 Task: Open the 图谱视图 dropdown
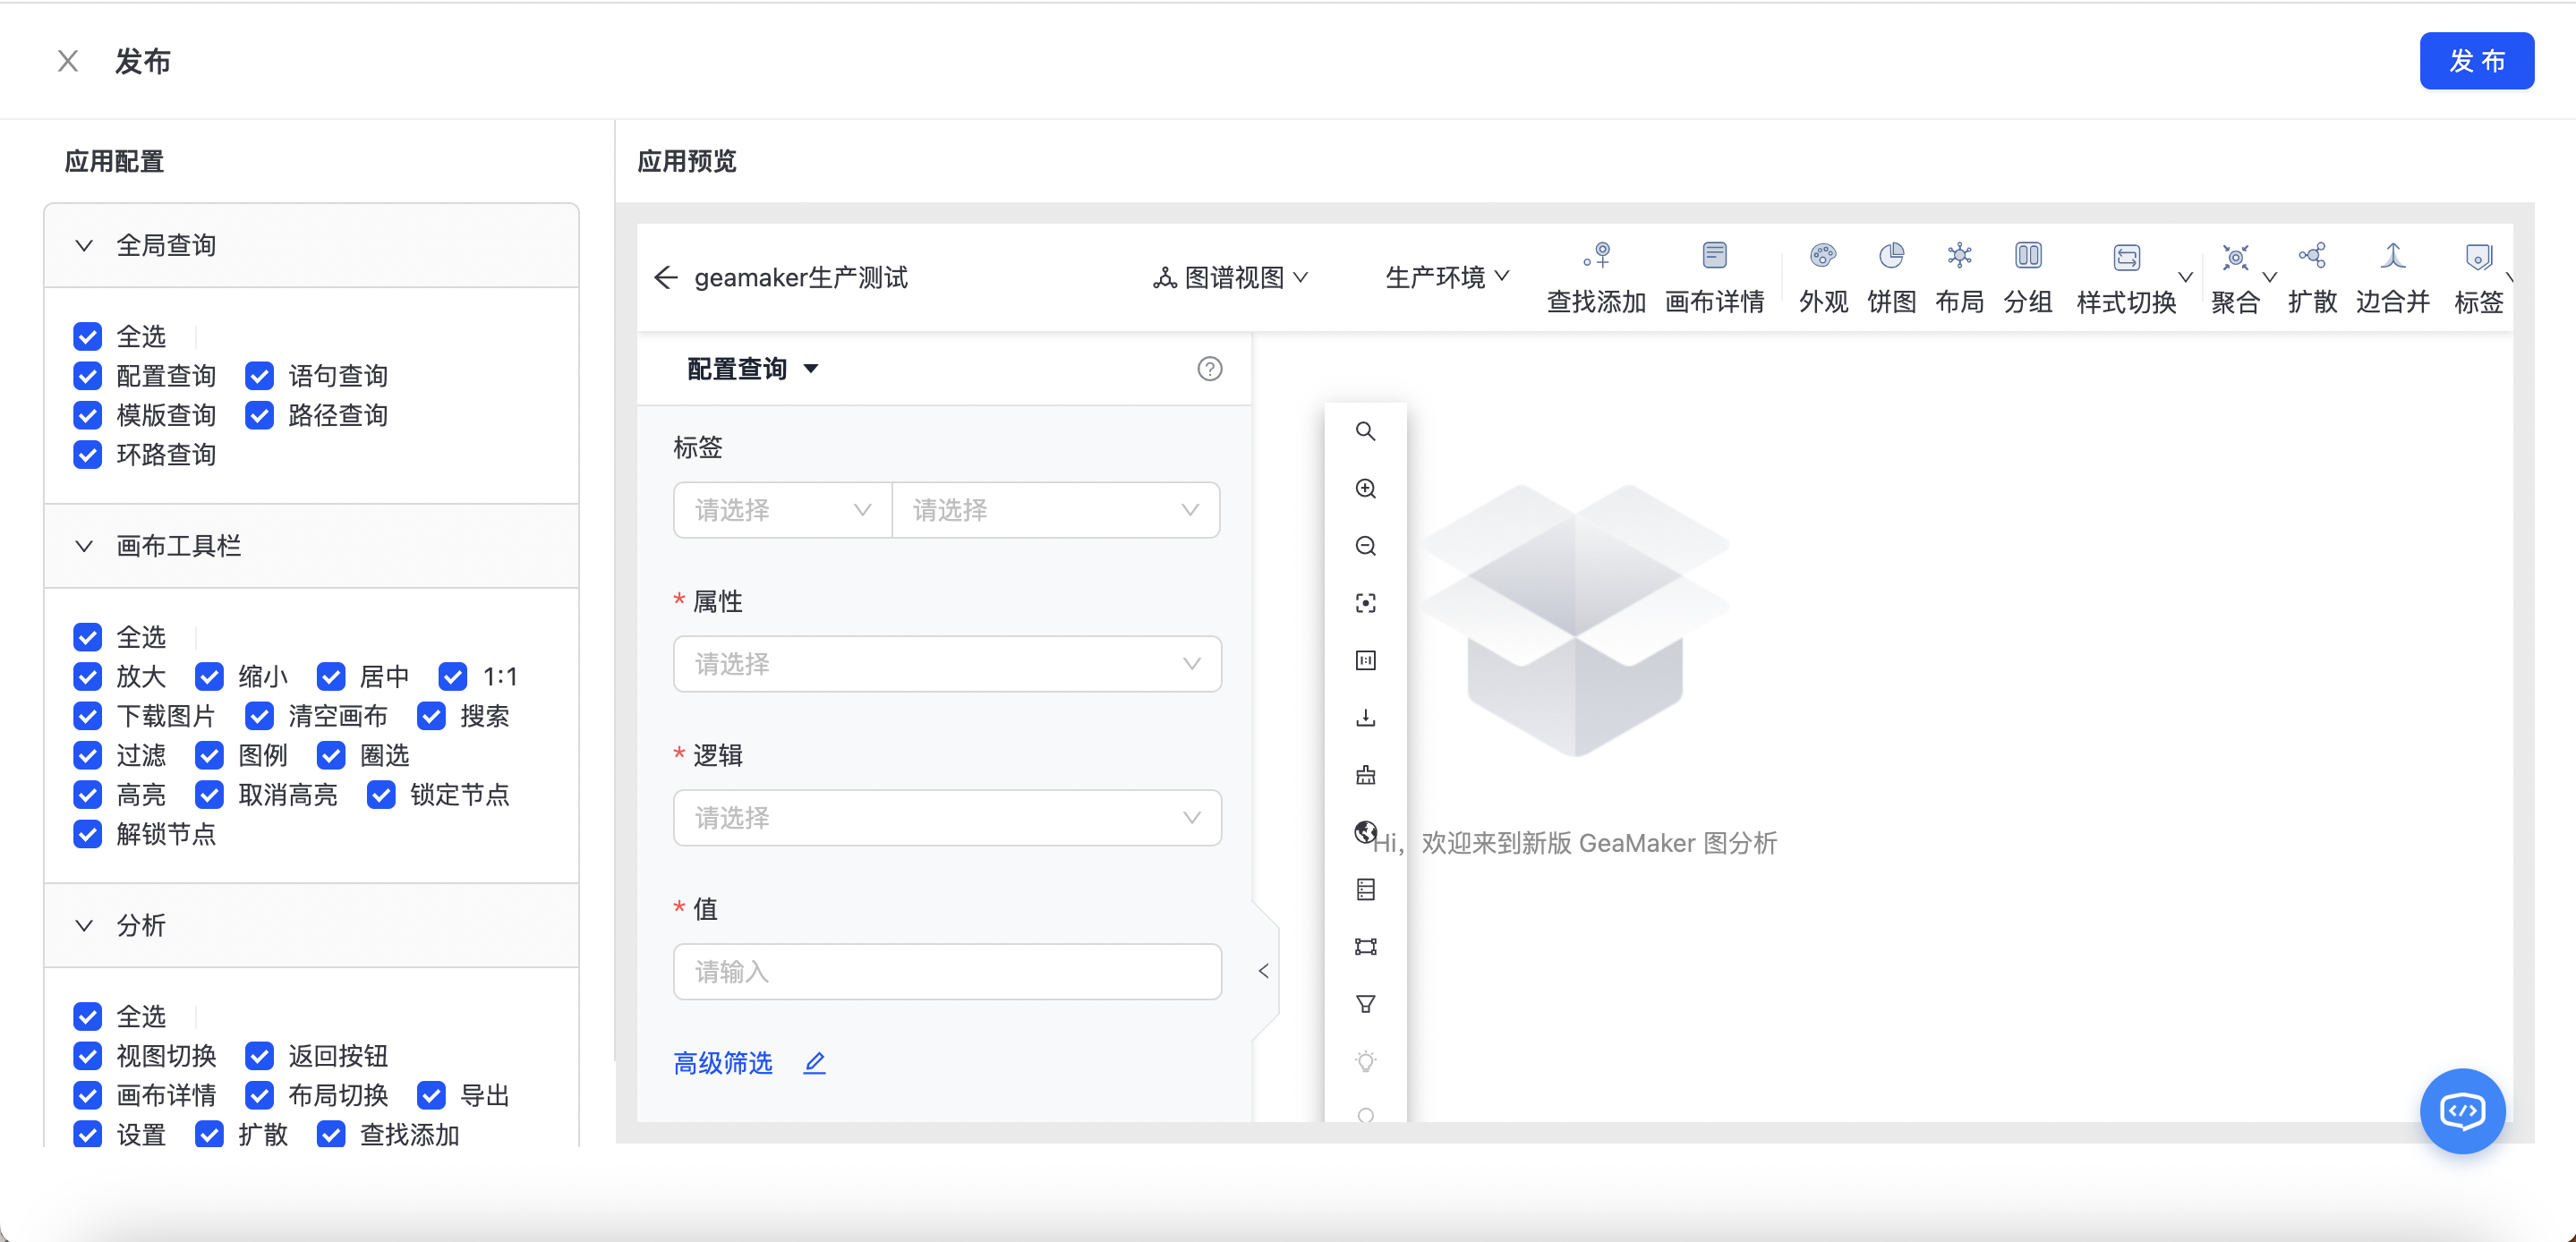coord(1230,277)
